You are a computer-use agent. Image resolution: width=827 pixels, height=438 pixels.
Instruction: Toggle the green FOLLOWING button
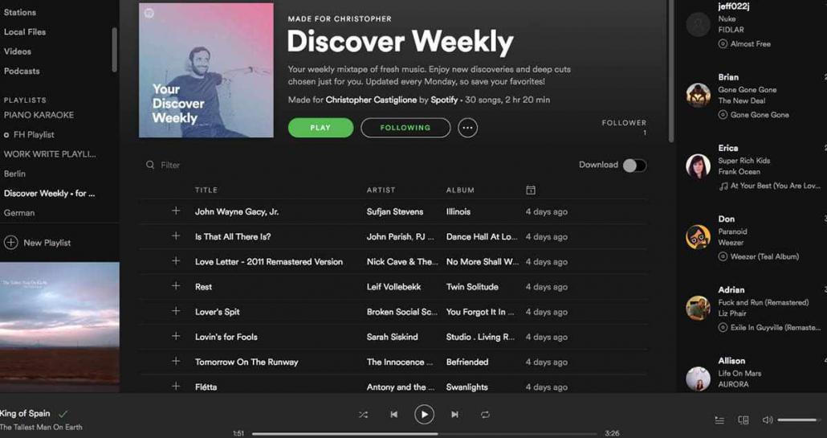pos(405,128)
